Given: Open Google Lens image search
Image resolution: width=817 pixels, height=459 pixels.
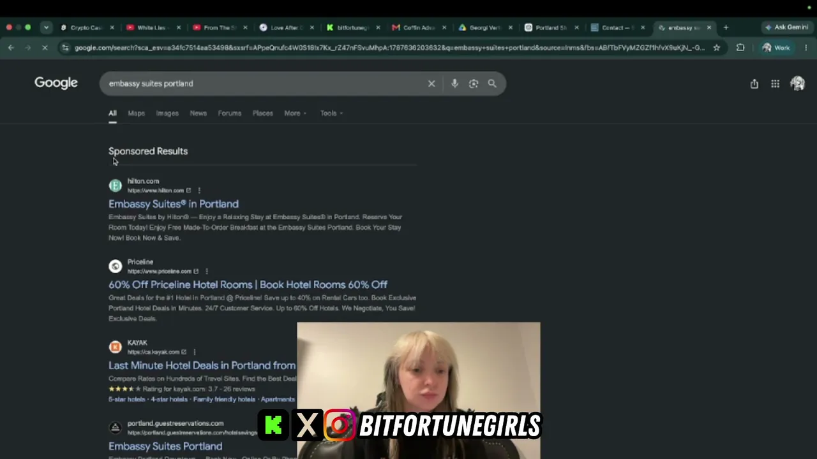Looking at the screenshot, I should coord(474,84).
